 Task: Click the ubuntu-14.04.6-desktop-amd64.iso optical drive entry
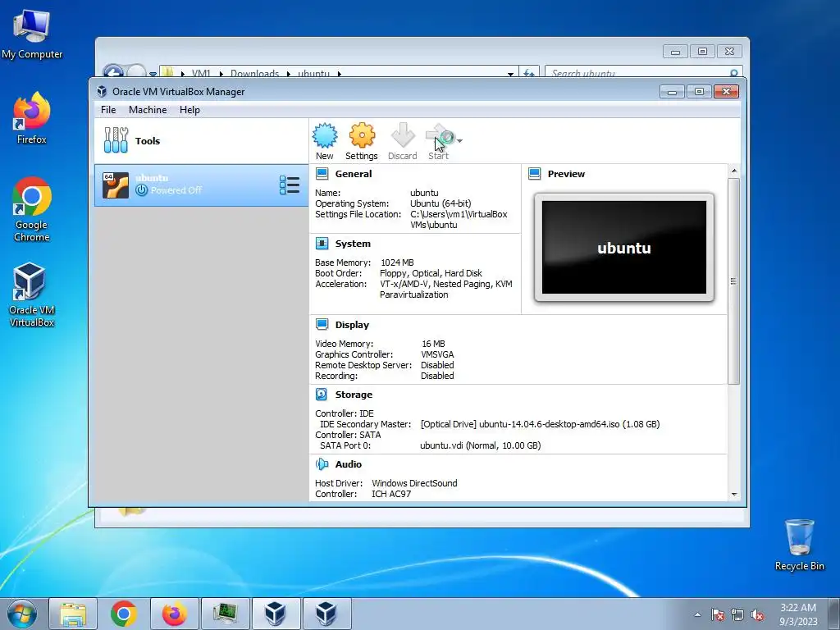pyautogui.click(x=540, y=424)
